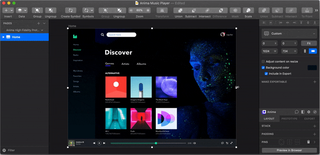Delete pins with the trash icon
Viewport: 320px width, 155px height.
point(308,142)
